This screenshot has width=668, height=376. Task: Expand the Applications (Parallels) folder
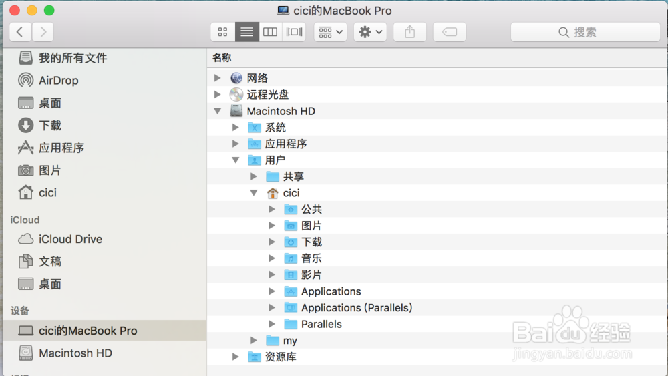(x=272, y=307)
